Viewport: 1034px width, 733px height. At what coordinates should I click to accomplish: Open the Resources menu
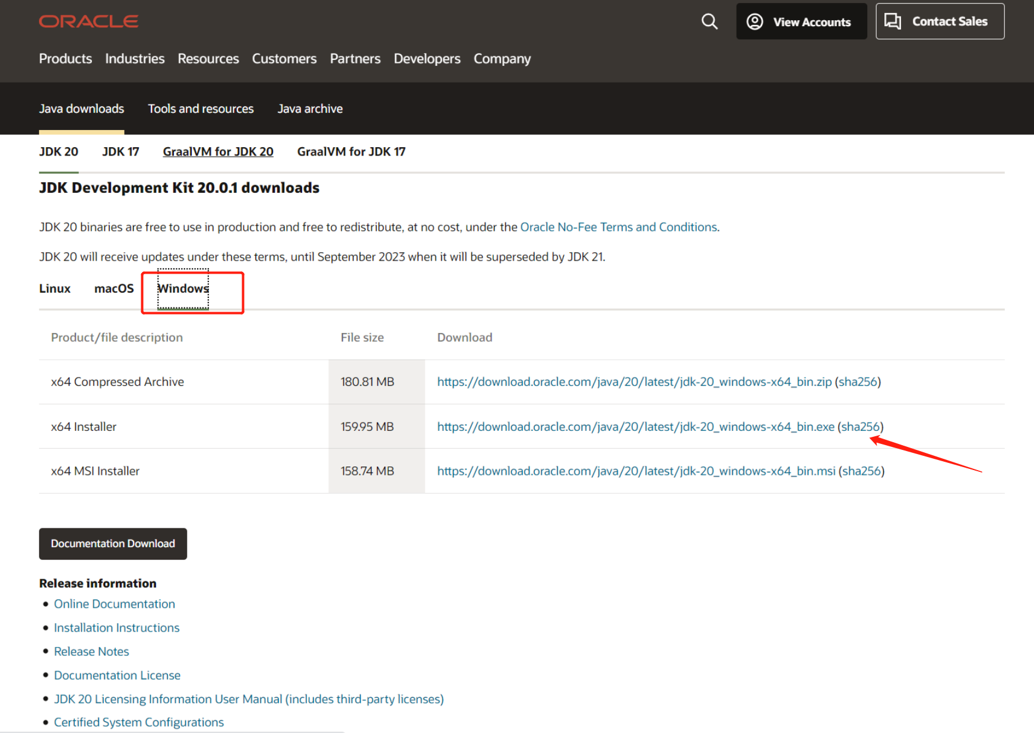point(208,59)
